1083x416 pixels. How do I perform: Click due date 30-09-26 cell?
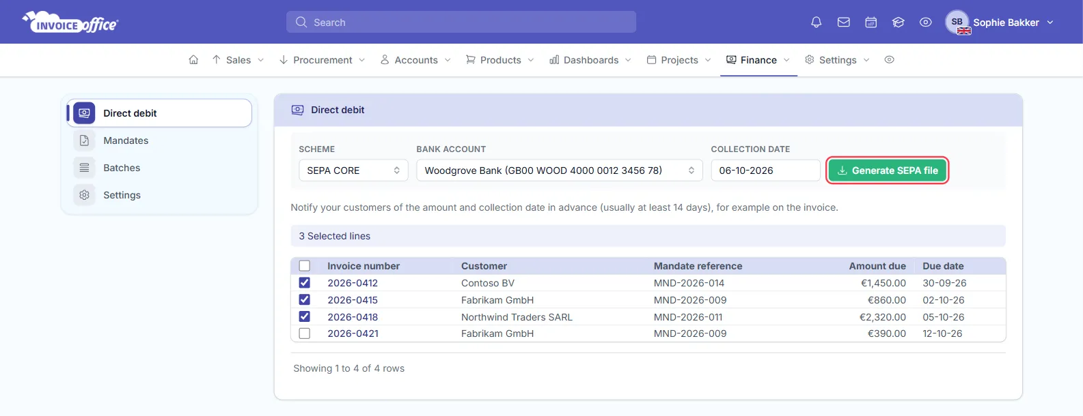944,283
